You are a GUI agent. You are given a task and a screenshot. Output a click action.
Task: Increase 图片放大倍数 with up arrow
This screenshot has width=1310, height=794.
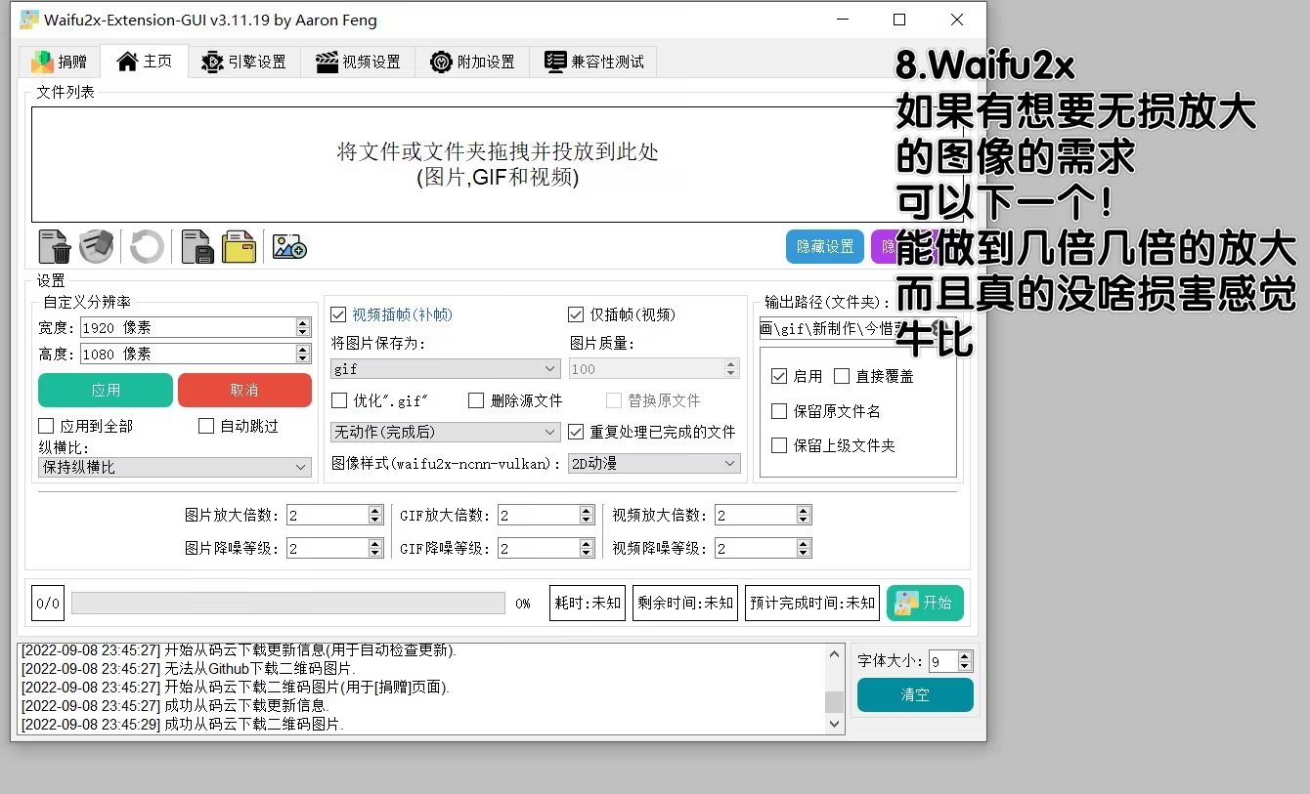click(375, 511)
